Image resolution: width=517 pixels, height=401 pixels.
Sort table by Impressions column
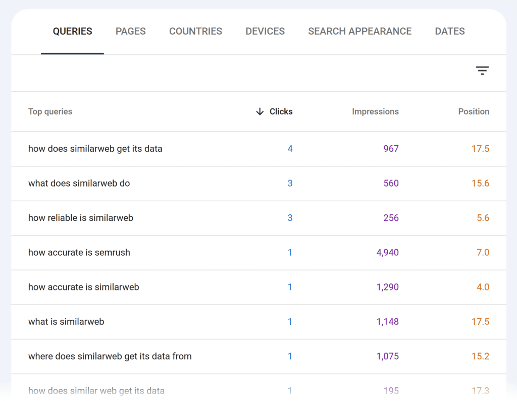point(375,111)
